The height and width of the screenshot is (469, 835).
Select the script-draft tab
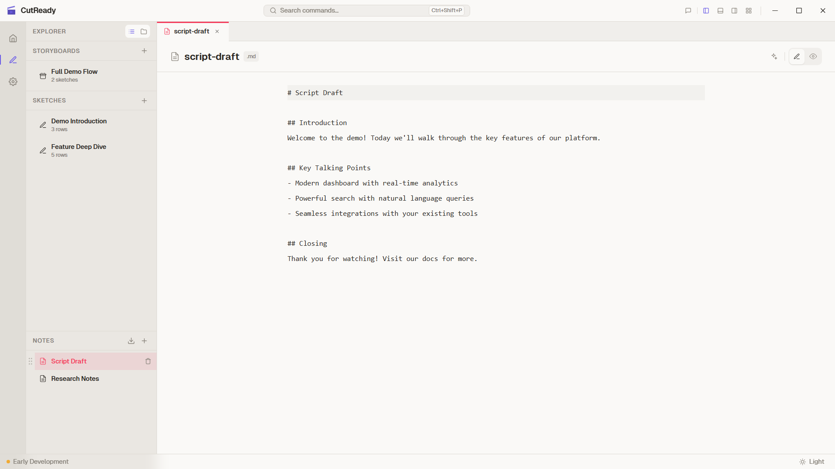click(x=191, y=31)
